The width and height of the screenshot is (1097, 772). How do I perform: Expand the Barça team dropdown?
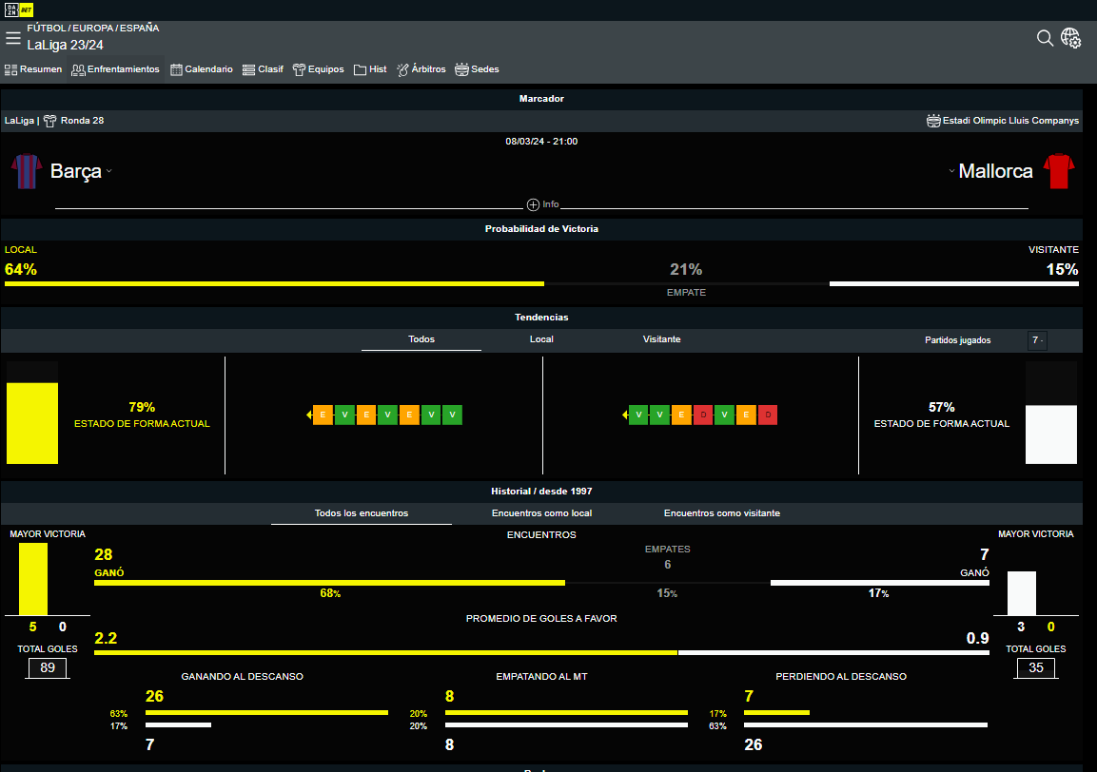[x=109, y=172]
